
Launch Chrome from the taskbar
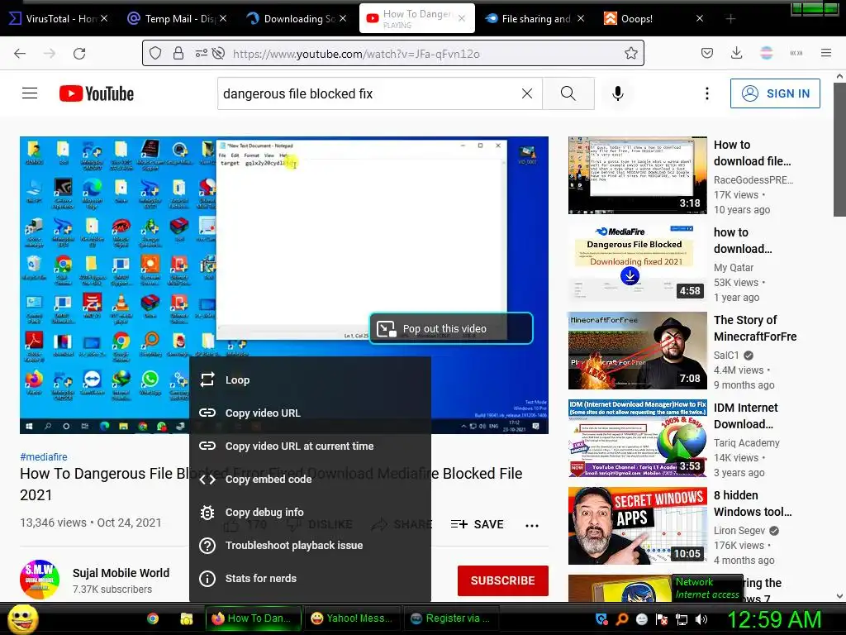pyautogui.click(x=153, y=618)
